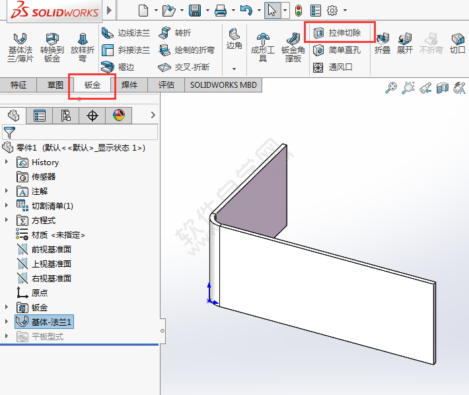The width and height of the screenshot is (469, 395).
Task: Switch to the 评估 (Evaluate) tab
Action: (166, 85)
